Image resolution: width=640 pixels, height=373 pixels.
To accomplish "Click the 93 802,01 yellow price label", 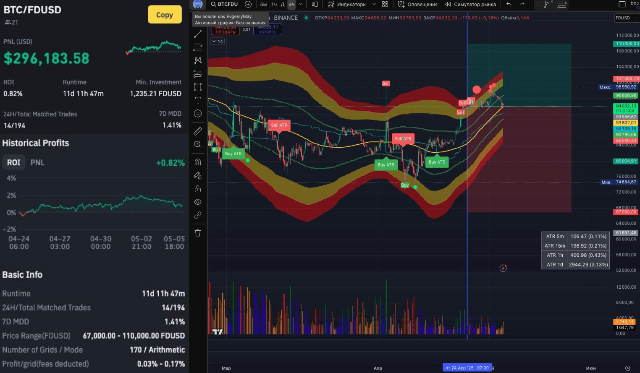I will point(626,123).
